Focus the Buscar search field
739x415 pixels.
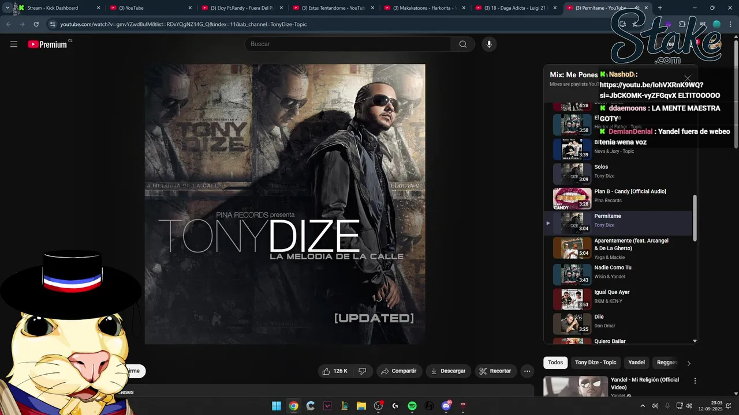(x=348, y=44)
